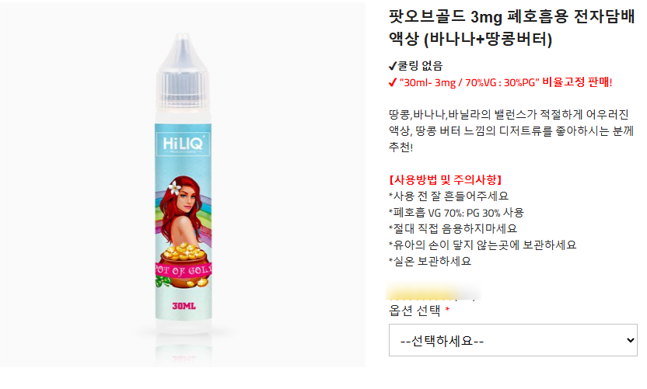The image size is (647, 389).
Task: Click the 사용방법 및 주의사항 heading
Action: tap(446, 179)
